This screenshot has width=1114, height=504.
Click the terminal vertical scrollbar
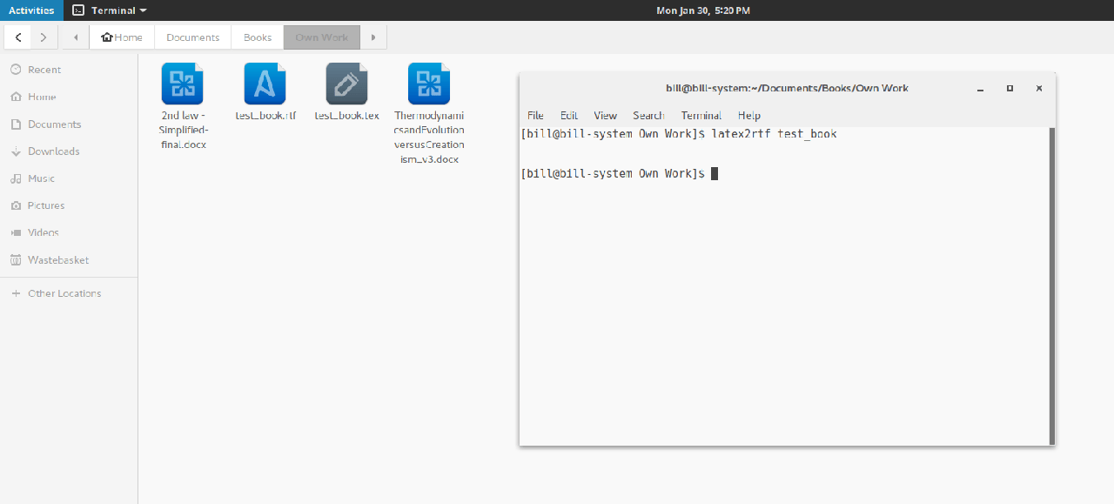click(1051, 286)
